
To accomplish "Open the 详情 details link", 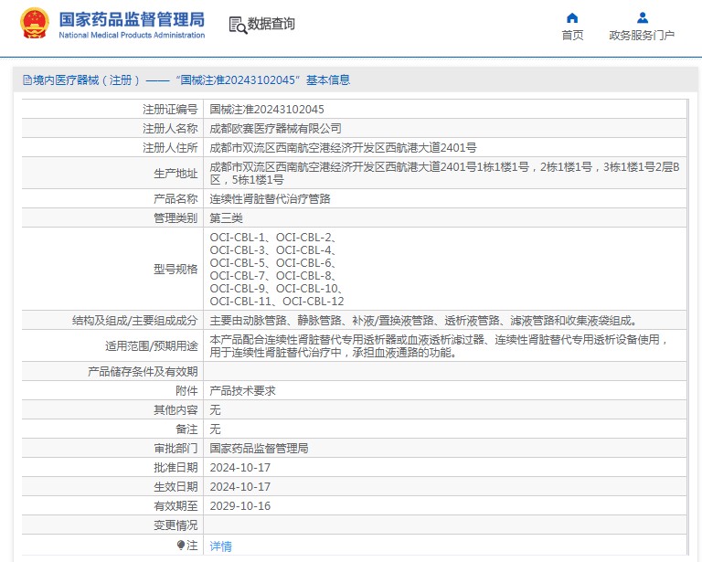I will [220, 546].
